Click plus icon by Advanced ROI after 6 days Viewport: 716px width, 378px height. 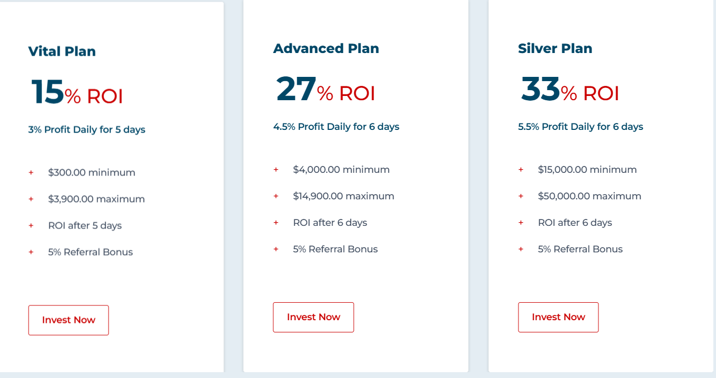click(276, 223)
